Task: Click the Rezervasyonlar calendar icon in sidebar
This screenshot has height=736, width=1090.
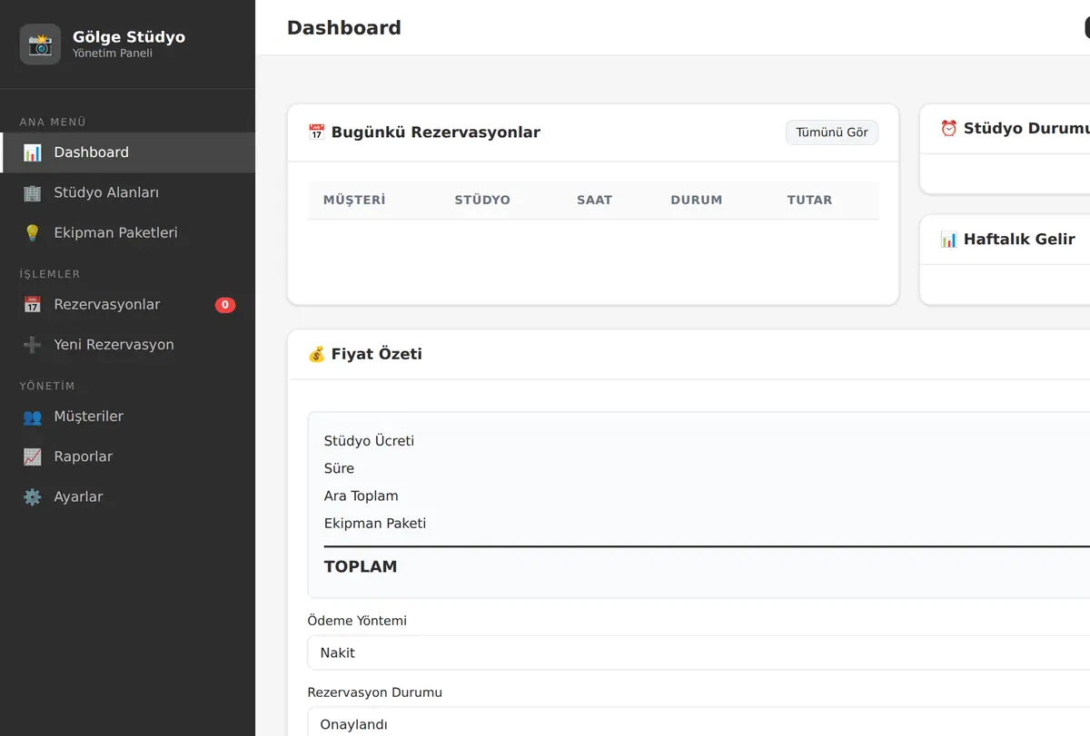Action: click(32, 305)
